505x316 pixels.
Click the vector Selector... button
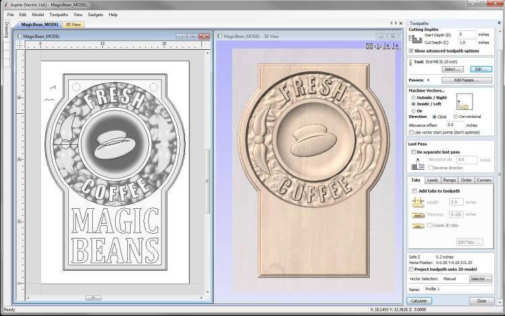tap(481, 279)
